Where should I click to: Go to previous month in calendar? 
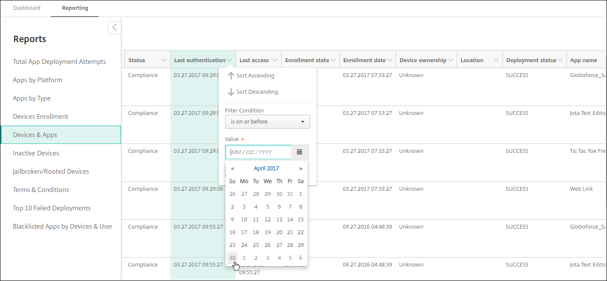click(232, 169)
